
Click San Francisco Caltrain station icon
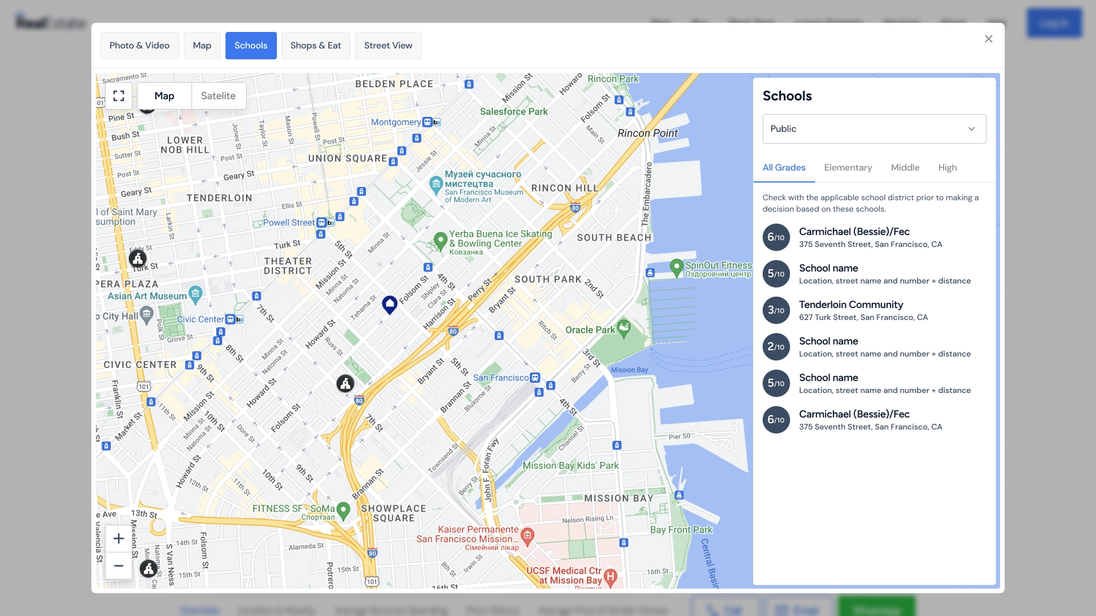point(535,378)
